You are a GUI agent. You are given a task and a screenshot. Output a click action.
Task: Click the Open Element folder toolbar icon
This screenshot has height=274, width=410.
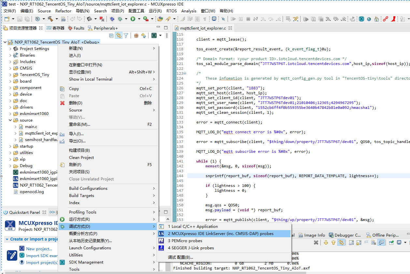160,19
